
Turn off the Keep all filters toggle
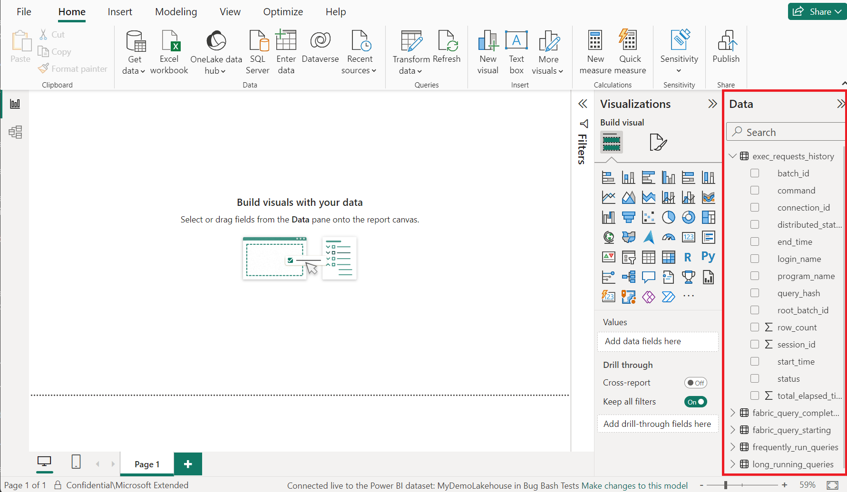[695, 402]
